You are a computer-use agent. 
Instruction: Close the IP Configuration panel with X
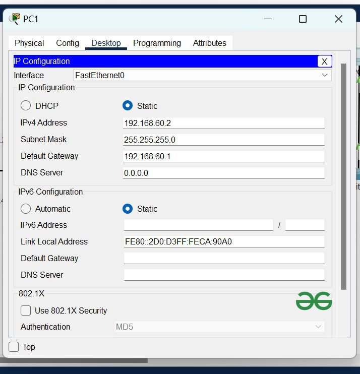coord(324,61)
